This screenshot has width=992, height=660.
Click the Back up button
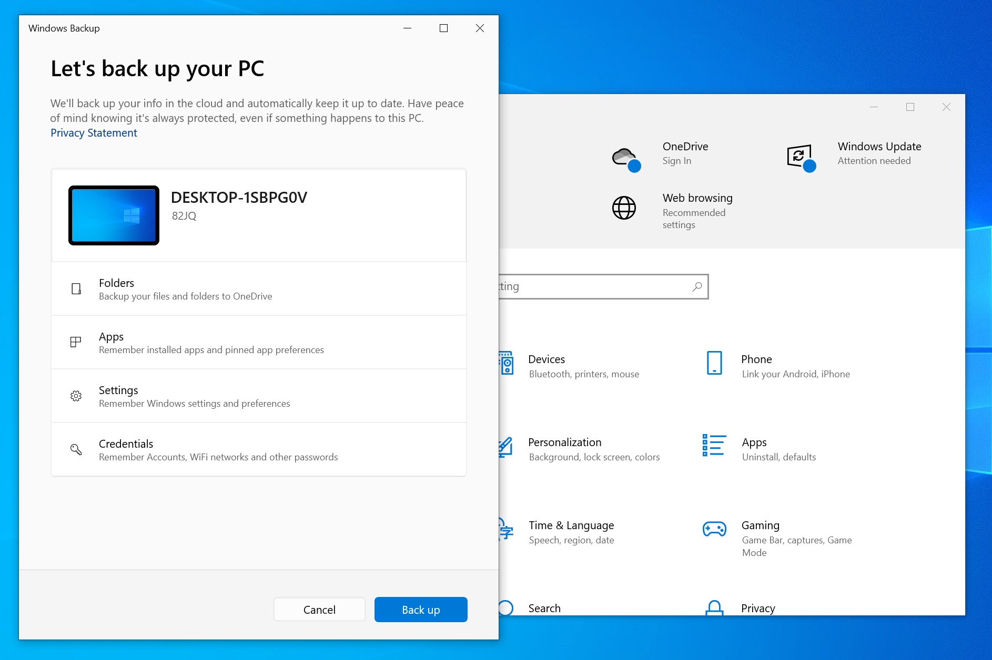pyautogui.click(x=420, y=609)
